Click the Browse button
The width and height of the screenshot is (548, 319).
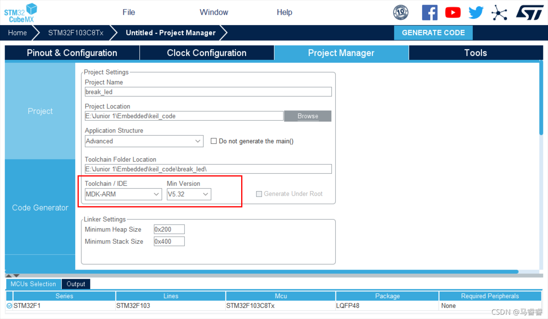point(308,116)
